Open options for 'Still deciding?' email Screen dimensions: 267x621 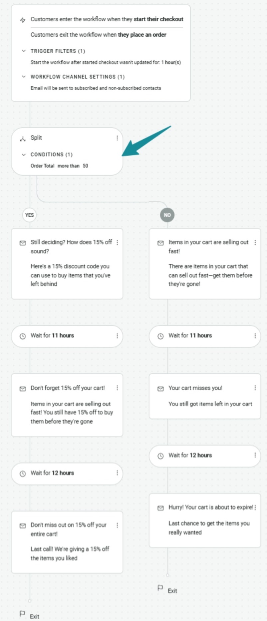point(117,243)
